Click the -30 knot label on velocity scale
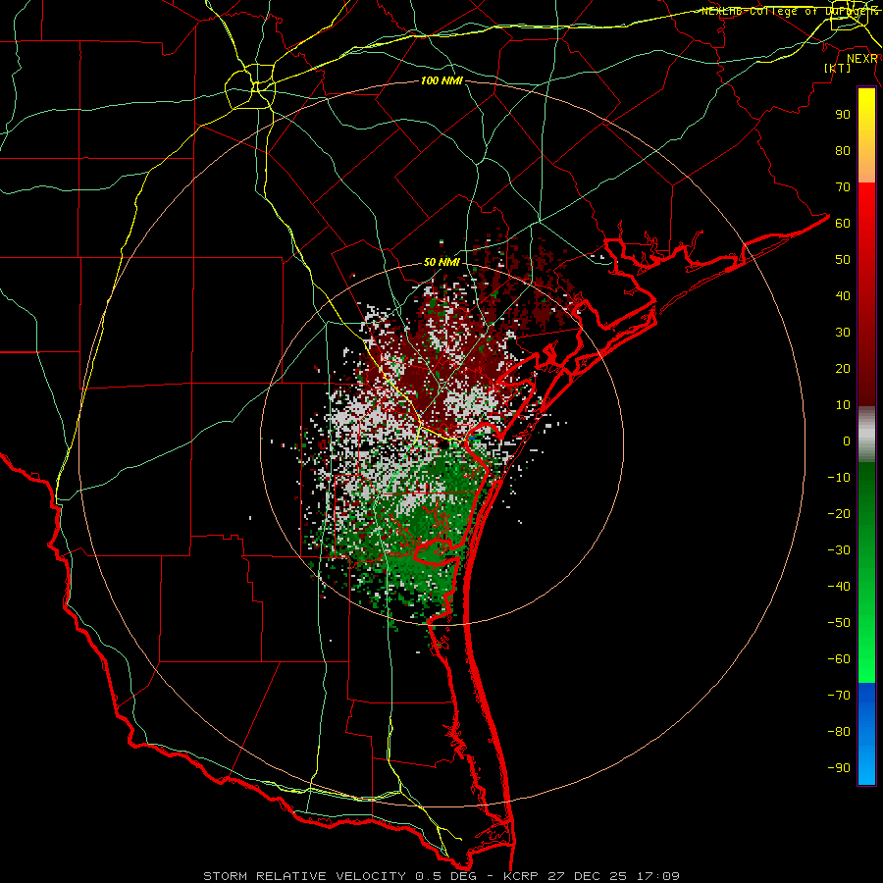This screenshot has width=883, height=883. pos(839,550)
